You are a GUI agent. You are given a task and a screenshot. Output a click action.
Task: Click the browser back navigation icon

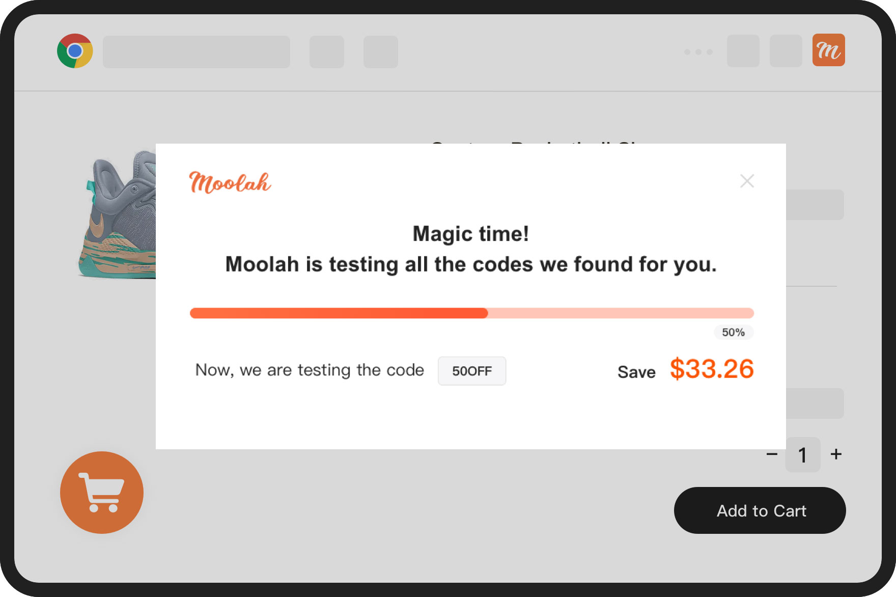(x=327, y=51)
